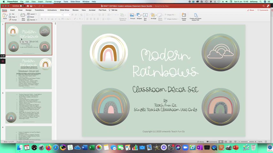Open Firefox from the Dock
Screen dimensions: 273x153
click(x=49, y=148)
